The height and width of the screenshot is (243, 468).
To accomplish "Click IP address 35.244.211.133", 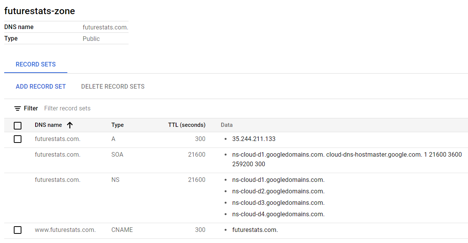I will point(254,139).
